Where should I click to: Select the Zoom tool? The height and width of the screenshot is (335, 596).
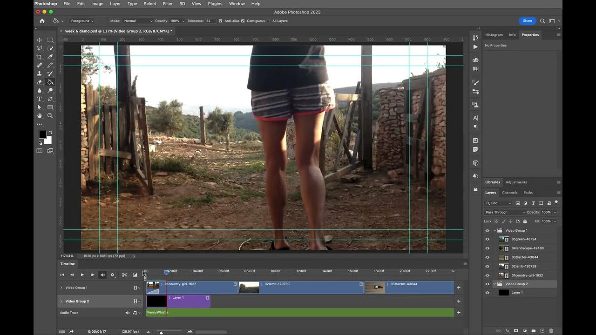(x=50, y=116)
